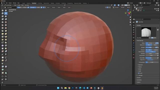Open Windows Start menu
The image size is (160, 90).
tap(58, 88)
